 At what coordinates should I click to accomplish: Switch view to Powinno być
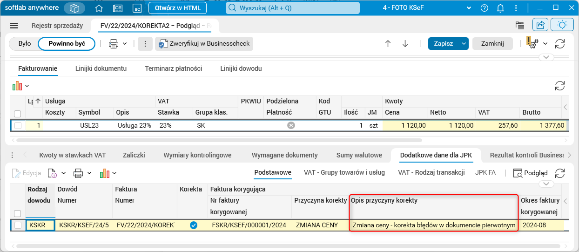[67, 43]
